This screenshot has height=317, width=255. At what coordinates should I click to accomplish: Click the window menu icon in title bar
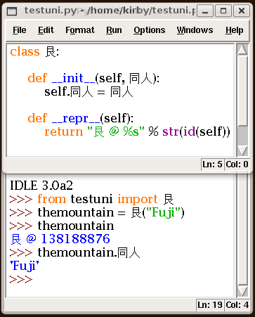pyautogui.click(x=12, y=11)
